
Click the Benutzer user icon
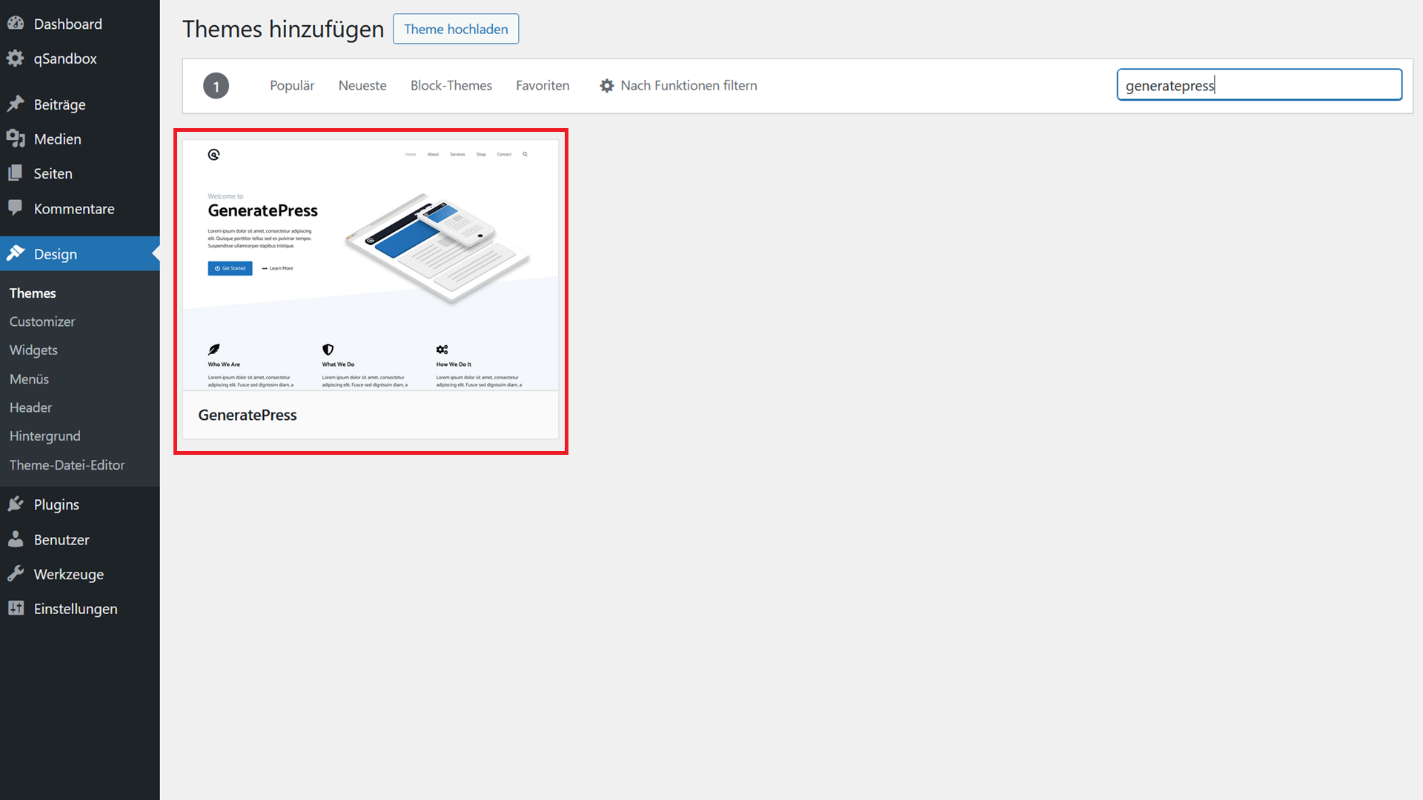(16, 539)
